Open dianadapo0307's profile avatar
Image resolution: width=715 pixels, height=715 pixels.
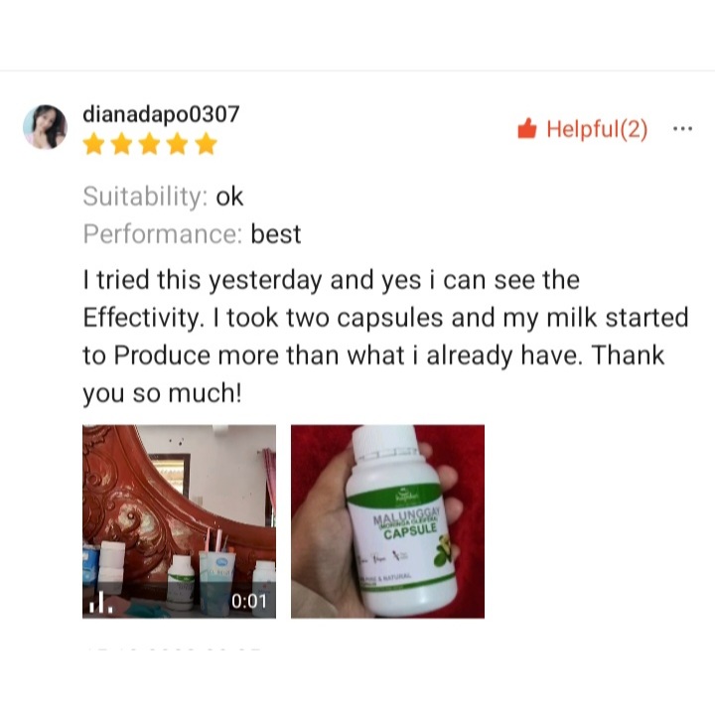click(45, 127)
